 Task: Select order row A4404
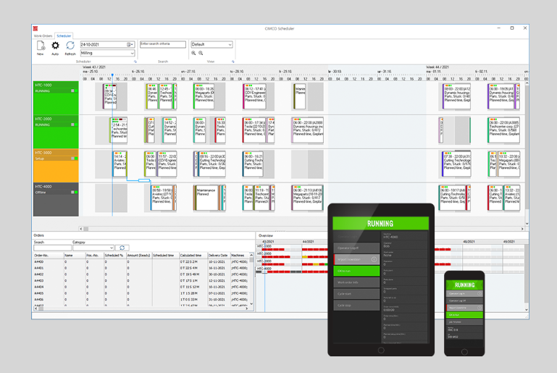click(x=141, y=287)
